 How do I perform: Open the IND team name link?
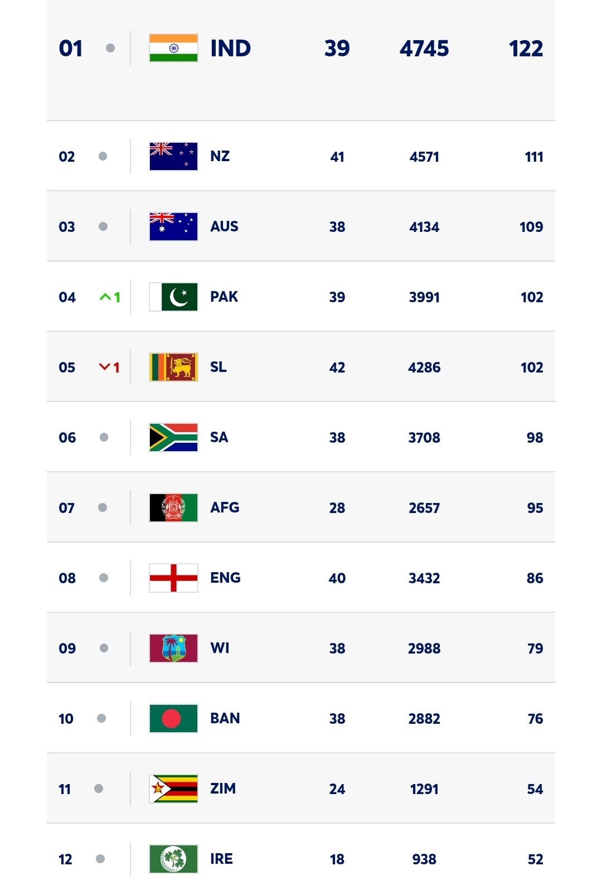coord(230,49)
